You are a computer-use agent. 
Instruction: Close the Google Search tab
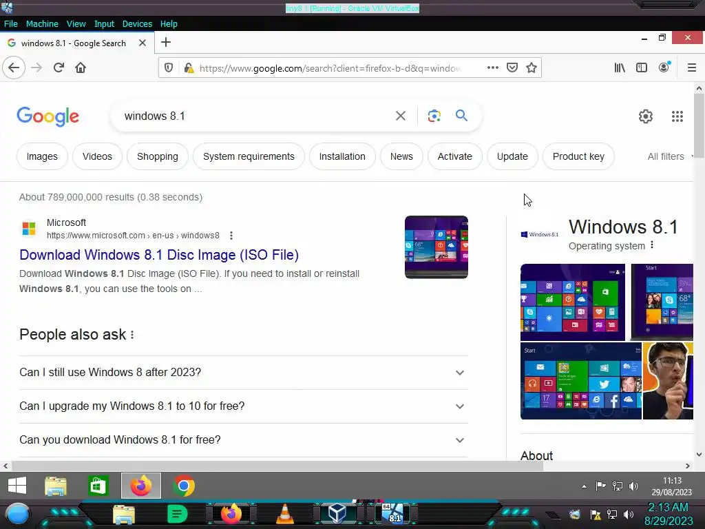[143, 43]
